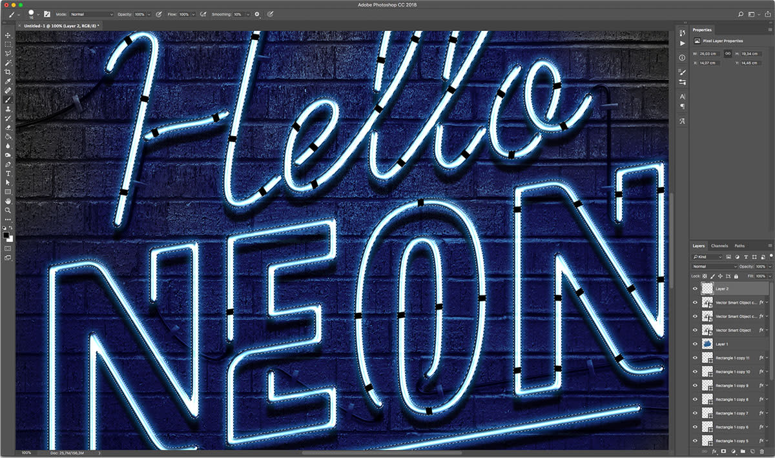This screenshot has height=458, width=775.
Task: Select the Crop tool
Action: pos(8,72)
